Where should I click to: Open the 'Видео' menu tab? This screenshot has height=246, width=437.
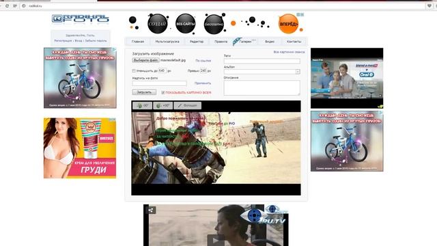pos(270,42)
